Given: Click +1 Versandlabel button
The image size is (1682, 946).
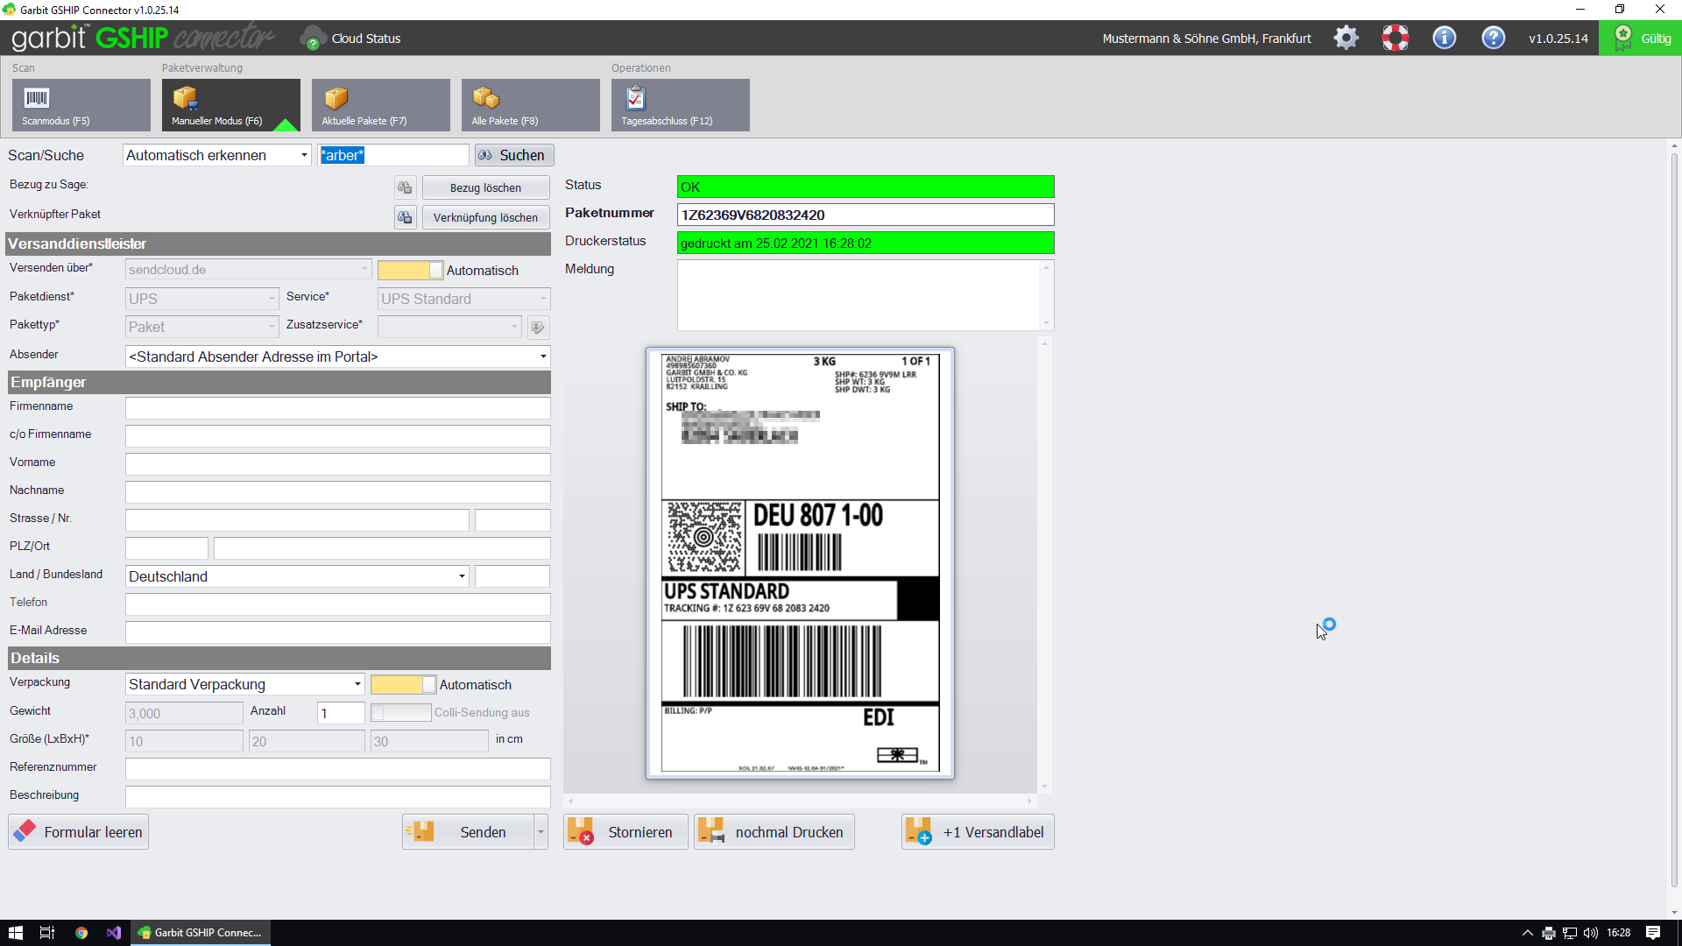Looking at the screenshot, I should coord(978,832).
